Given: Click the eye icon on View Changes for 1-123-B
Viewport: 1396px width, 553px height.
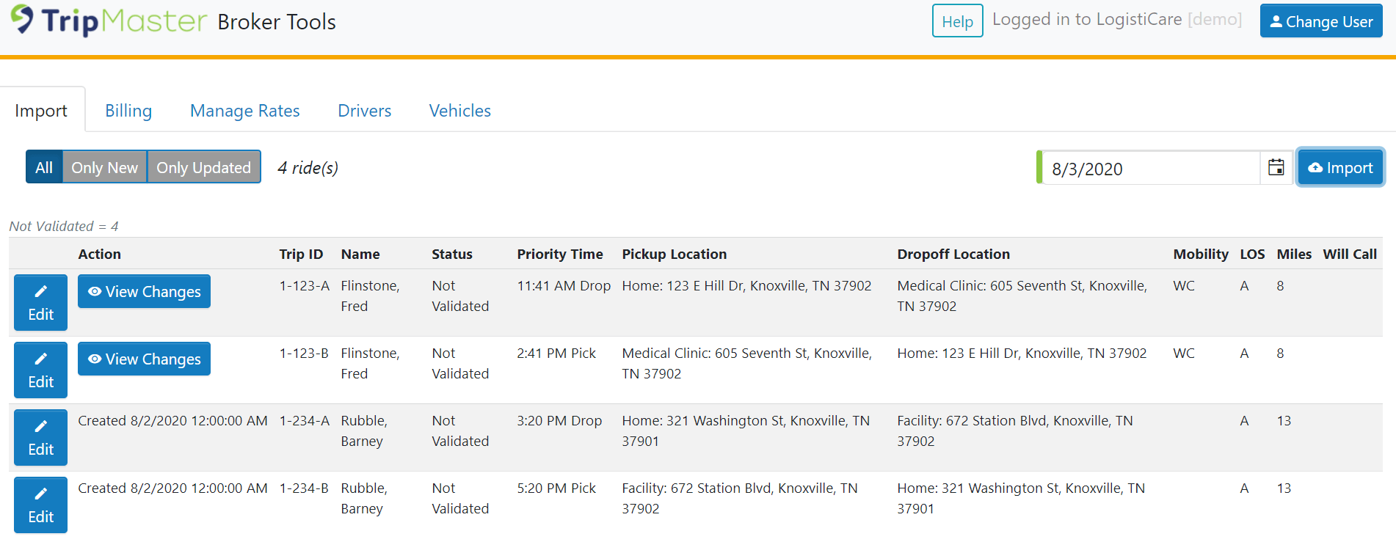Looking at the screenshot, I should point(94,359).
